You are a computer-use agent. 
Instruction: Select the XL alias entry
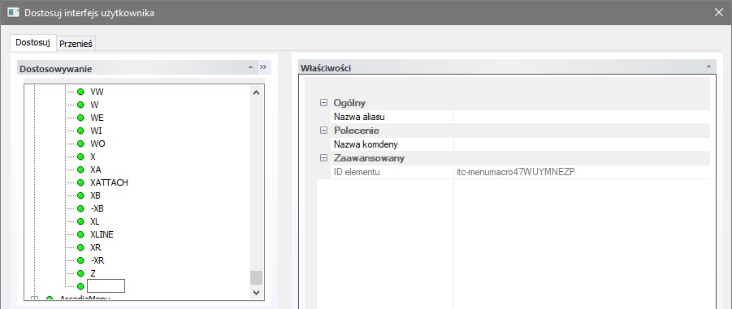tap(95, 221)
